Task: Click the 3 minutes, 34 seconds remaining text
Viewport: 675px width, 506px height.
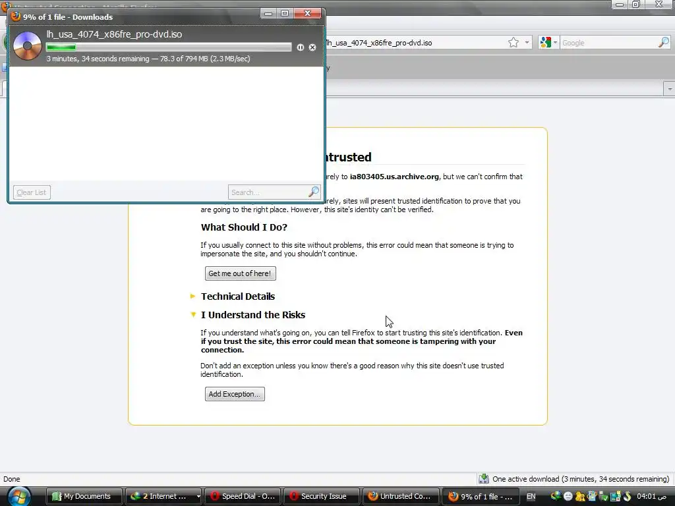Action: pyautogui.click(x=98, y=59)
